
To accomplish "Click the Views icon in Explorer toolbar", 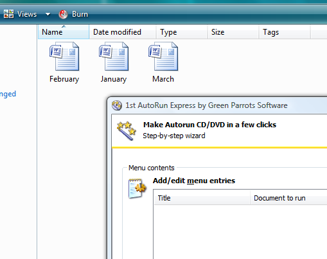I will point(8,14).
